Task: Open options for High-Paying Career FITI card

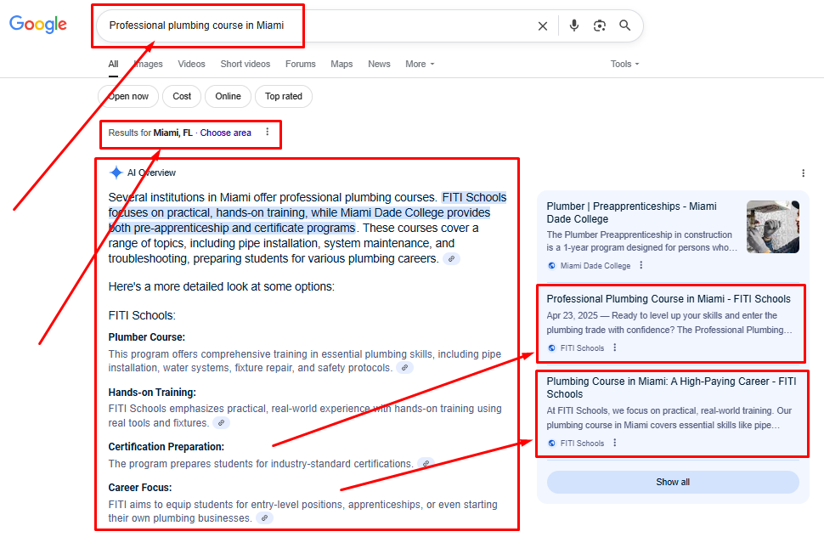Action: [615, 443]
